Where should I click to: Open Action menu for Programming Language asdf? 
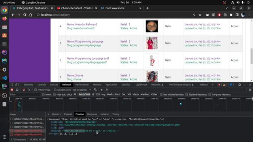click(x=234, y=60)
